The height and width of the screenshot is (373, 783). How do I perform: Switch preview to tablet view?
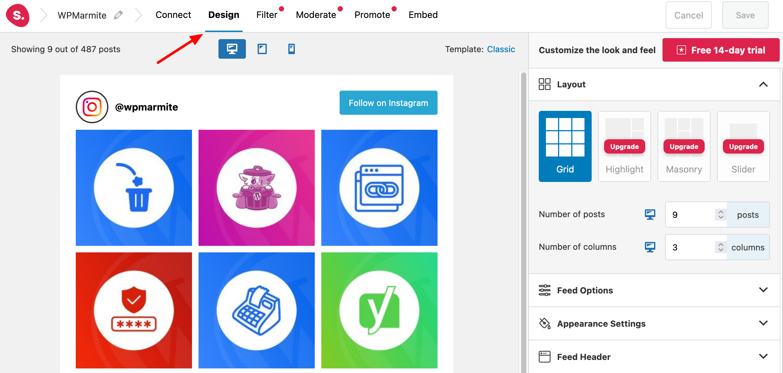point(262,49)
